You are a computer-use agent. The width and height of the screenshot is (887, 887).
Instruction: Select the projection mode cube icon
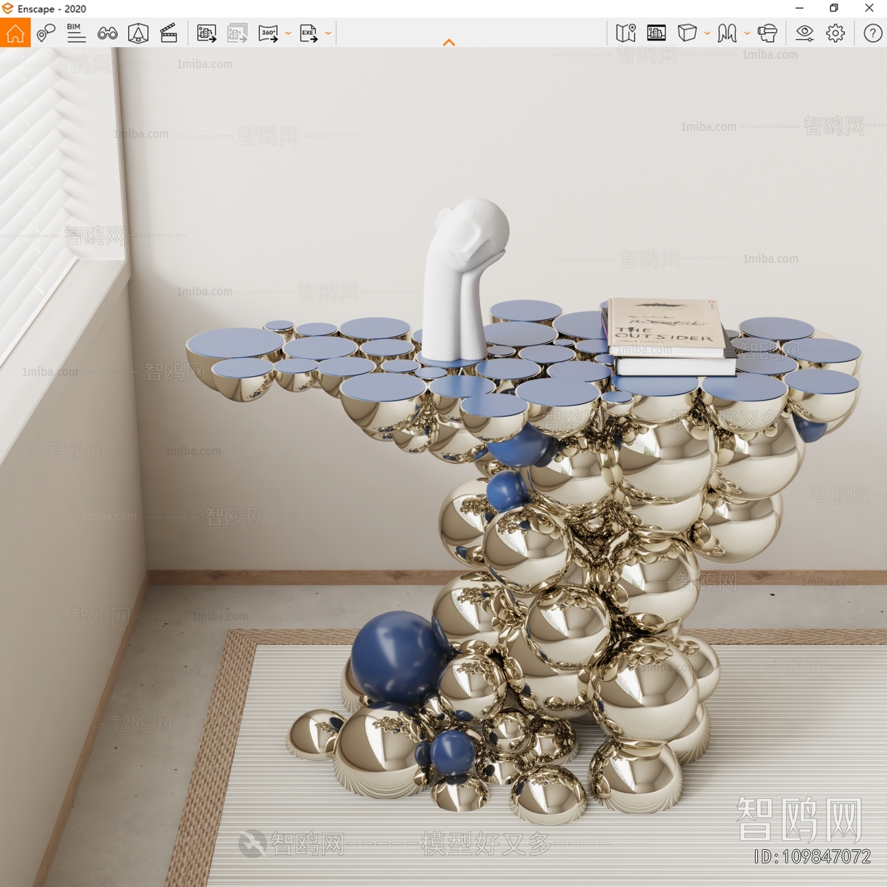[x=687, y=33]
